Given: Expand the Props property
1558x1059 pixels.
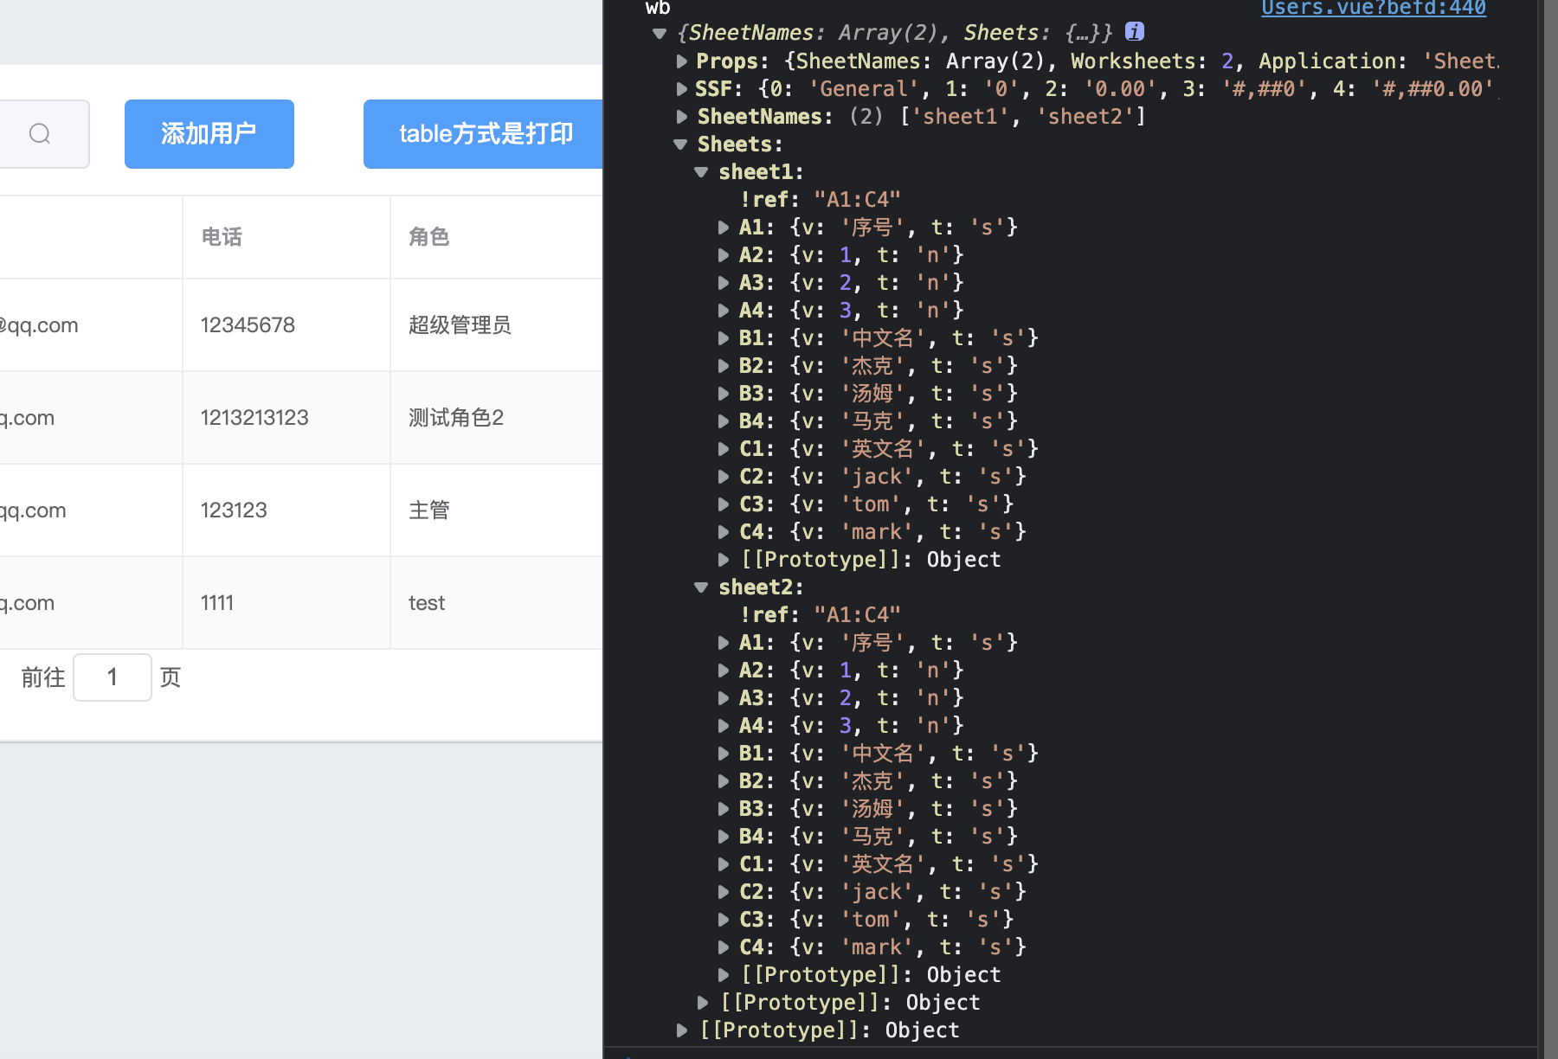Looking at the screenshot, I should (x=682, y=61).
